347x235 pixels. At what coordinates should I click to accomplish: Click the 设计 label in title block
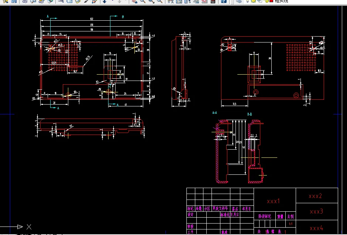pyautogui.click(x=190, y=215)
